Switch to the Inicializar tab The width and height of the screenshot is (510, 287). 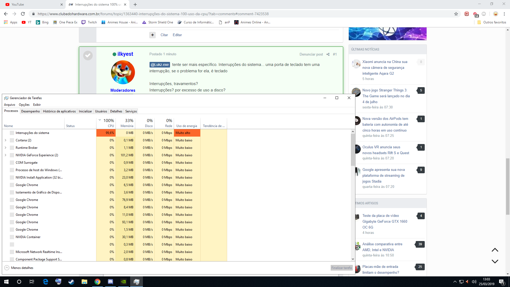(x=85, y=111)
